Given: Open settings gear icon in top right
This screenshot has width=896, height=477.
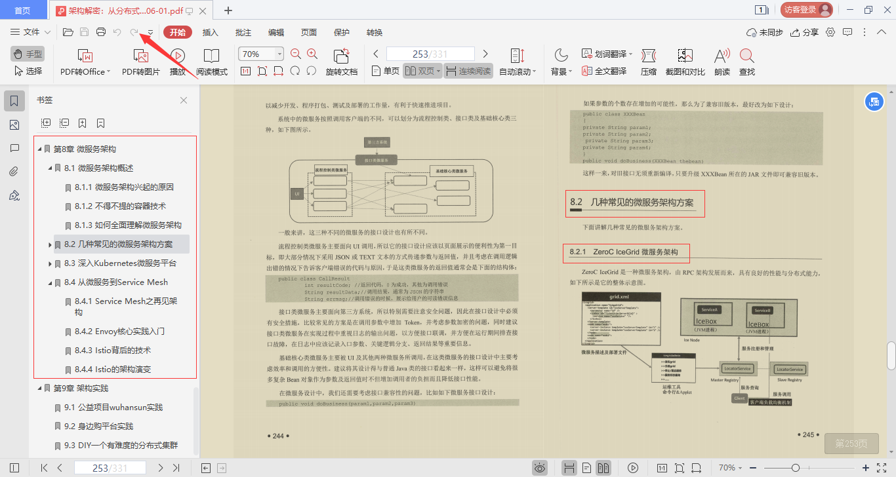Looking at the screenshot, I should pos(830,32).
